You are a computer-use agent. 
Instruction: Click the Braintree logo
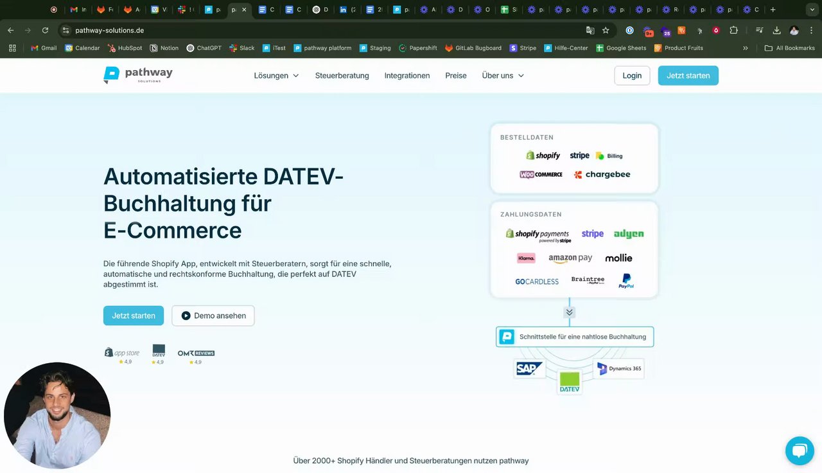coord(588,280)
